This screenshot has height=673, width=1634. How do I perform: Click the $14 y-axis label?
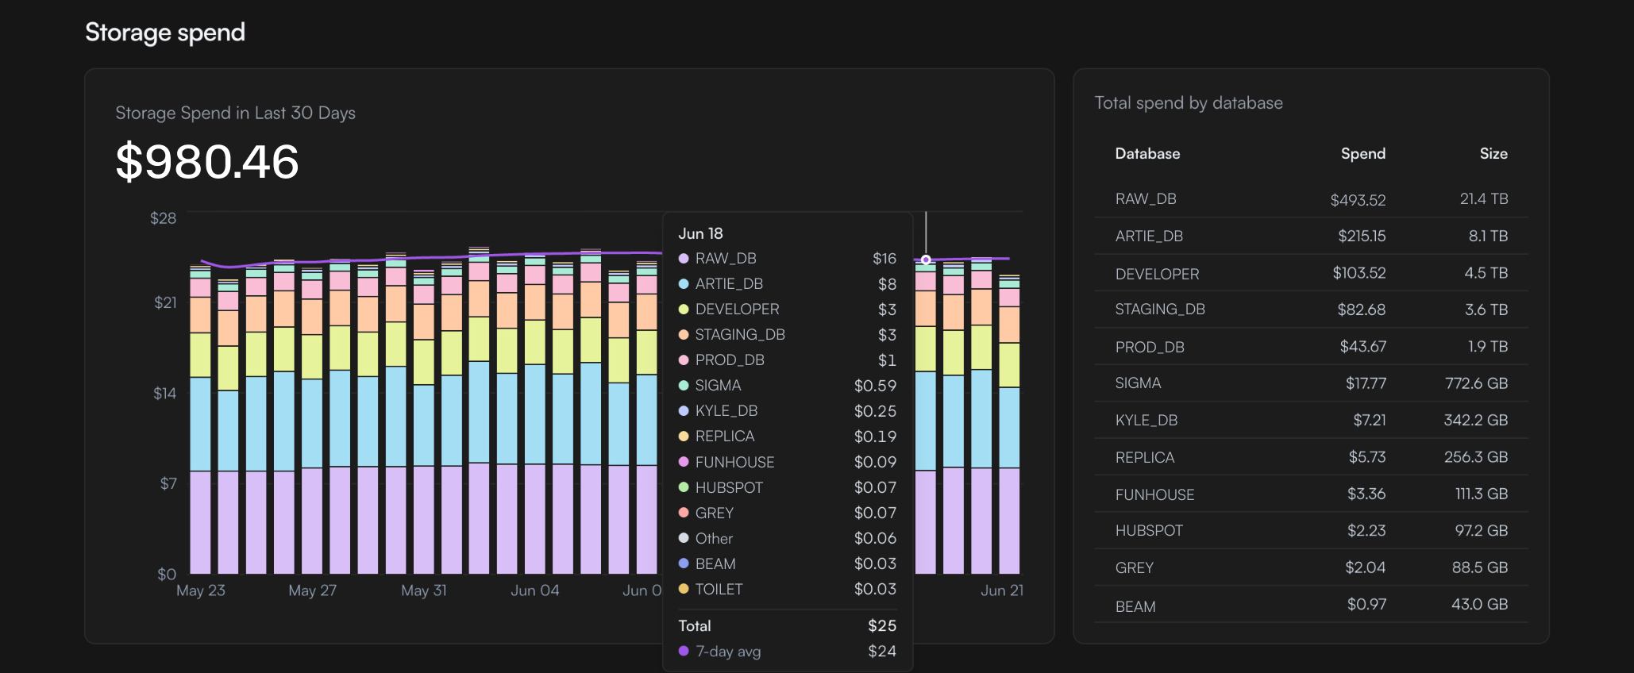(x=164, y=394)
